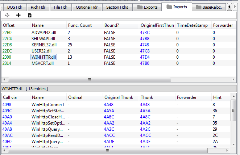Click Original Thunk value 4ACC
The height and width of the screenshot is (155, 240).
109,135
